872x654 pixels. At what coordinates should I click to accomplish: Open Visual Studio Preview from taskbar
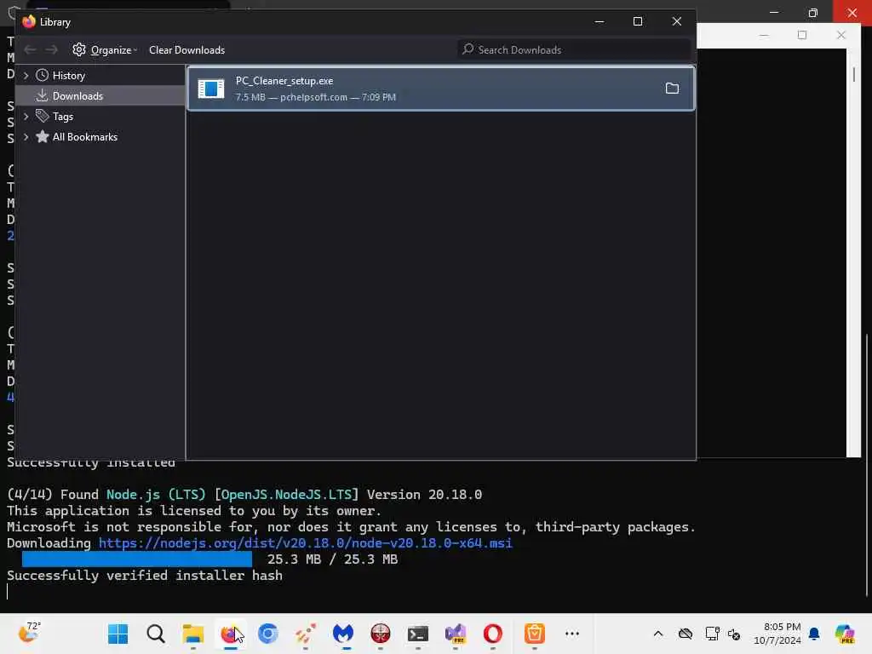click(x=456, y=634)
